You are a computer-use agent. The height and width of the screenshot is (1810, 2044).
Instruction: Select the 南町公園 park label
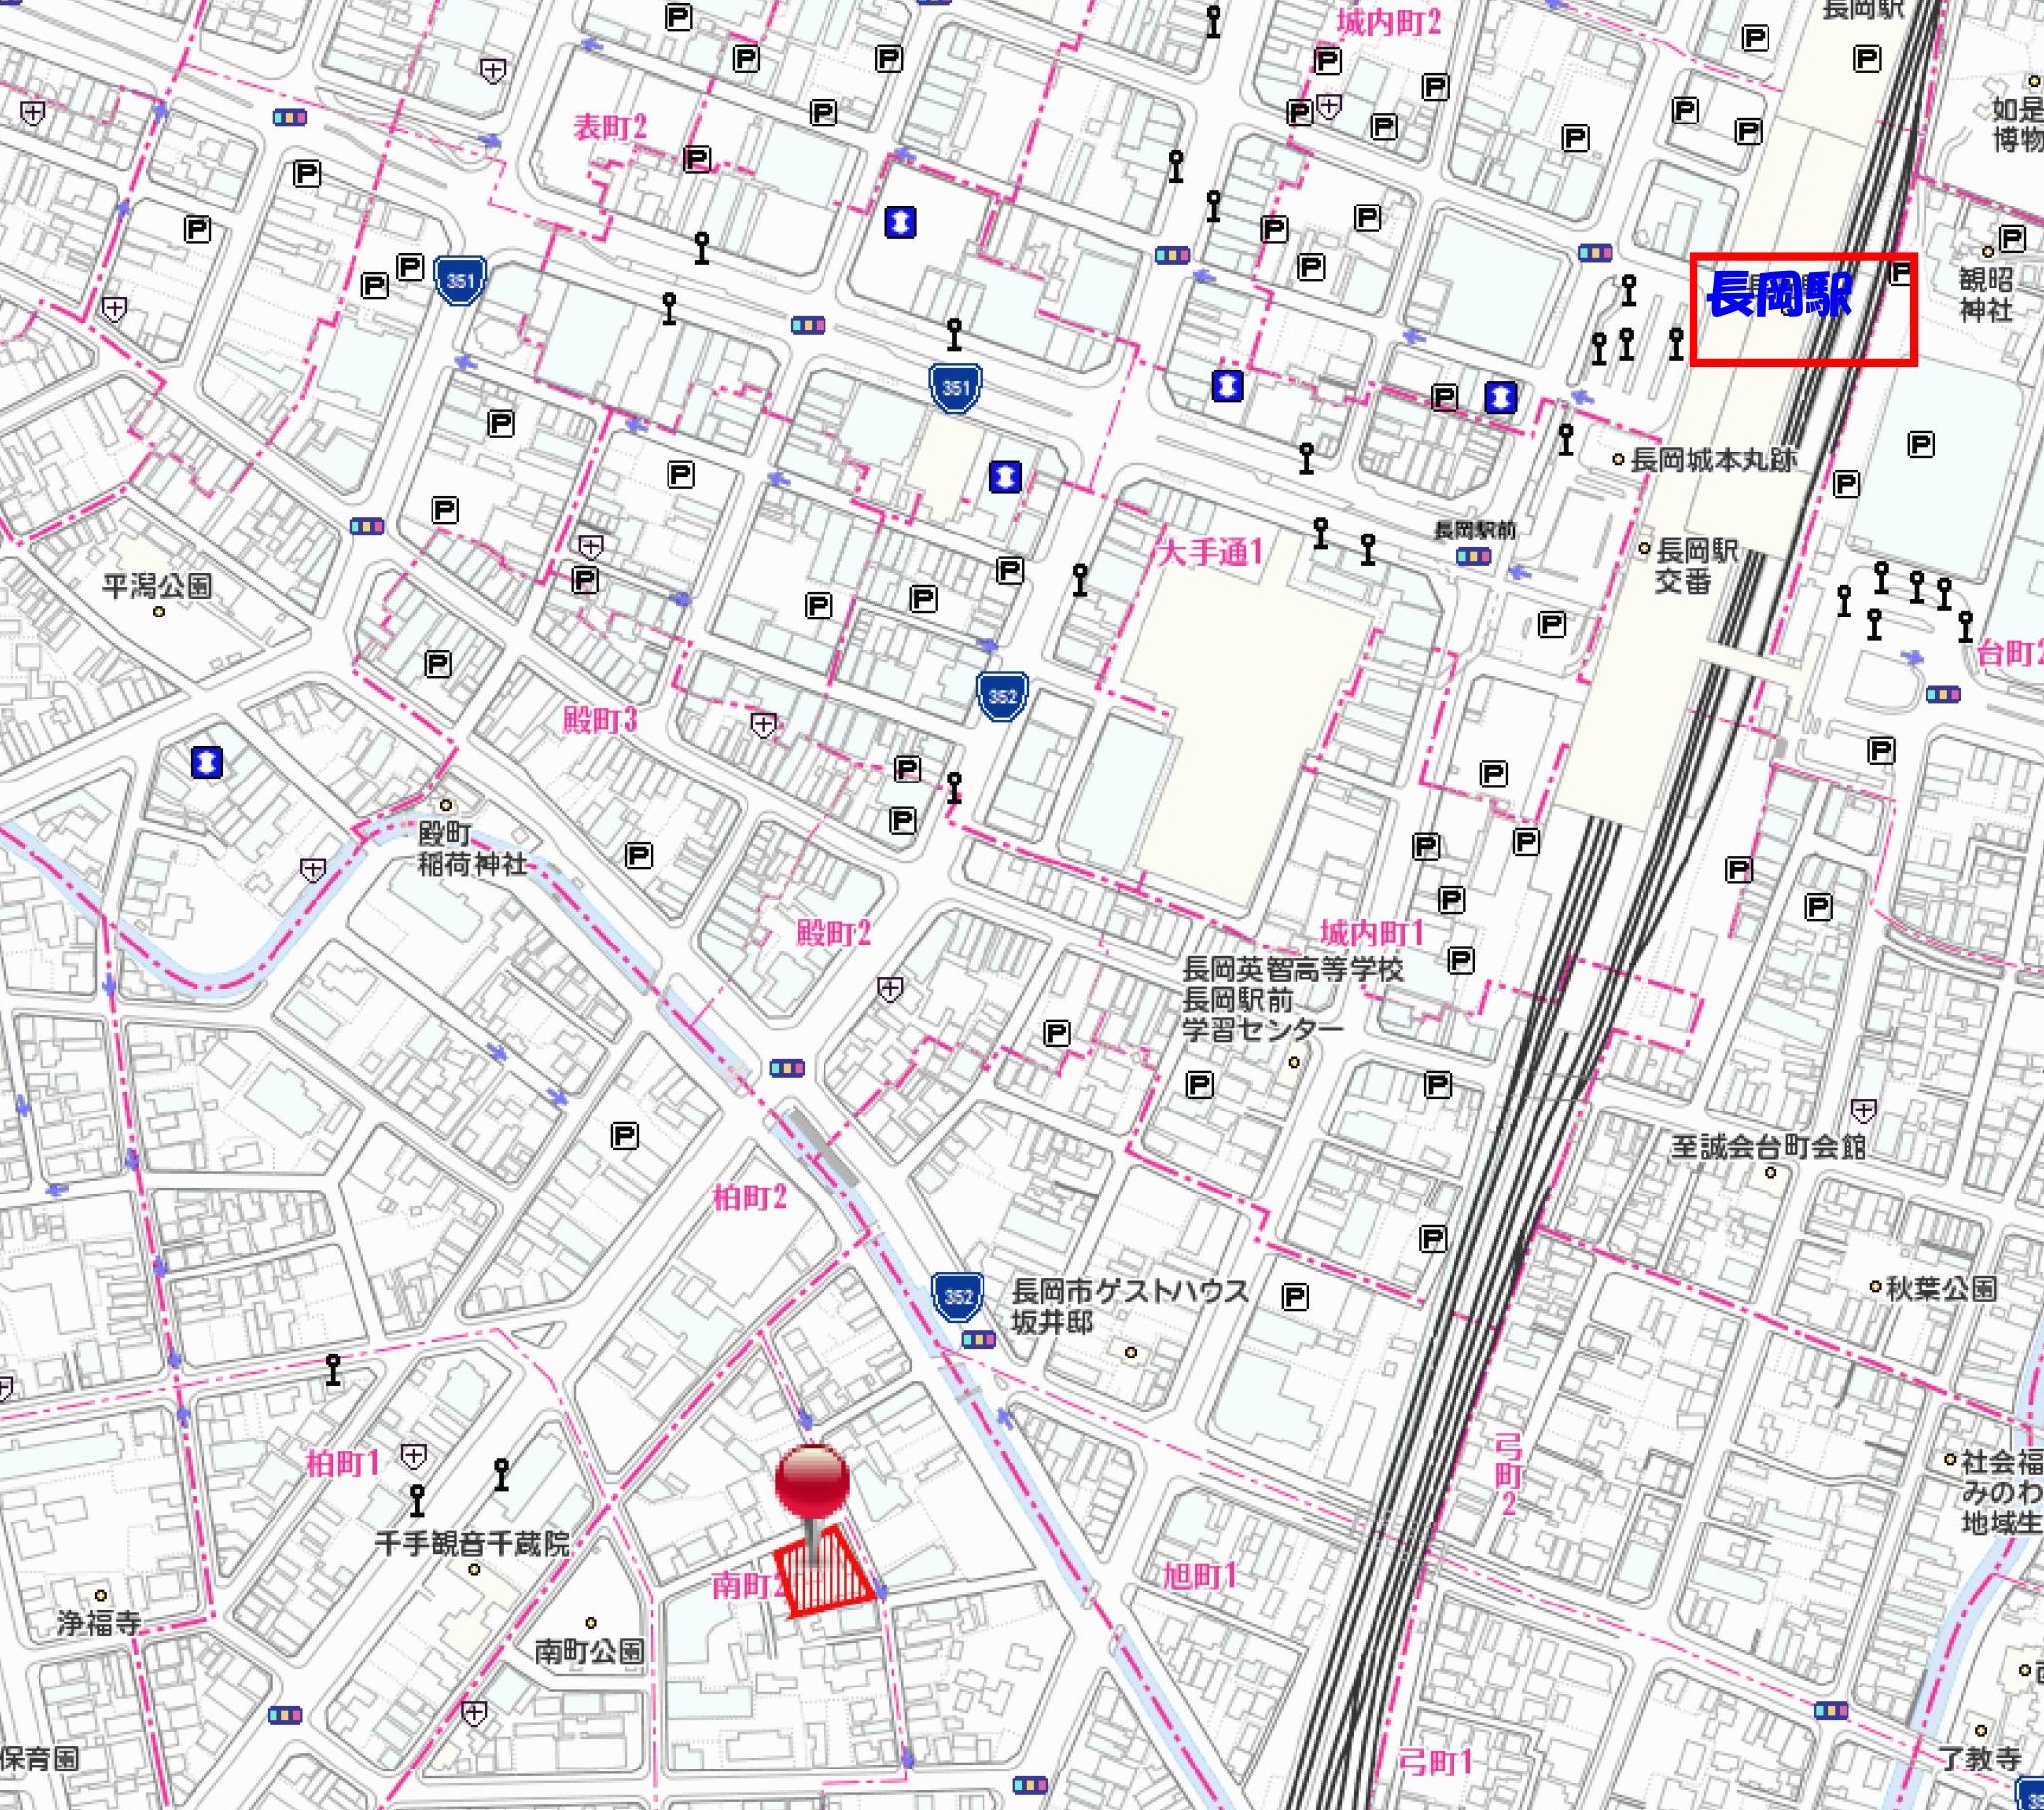pyautogui.click(x=589, y=1650)
